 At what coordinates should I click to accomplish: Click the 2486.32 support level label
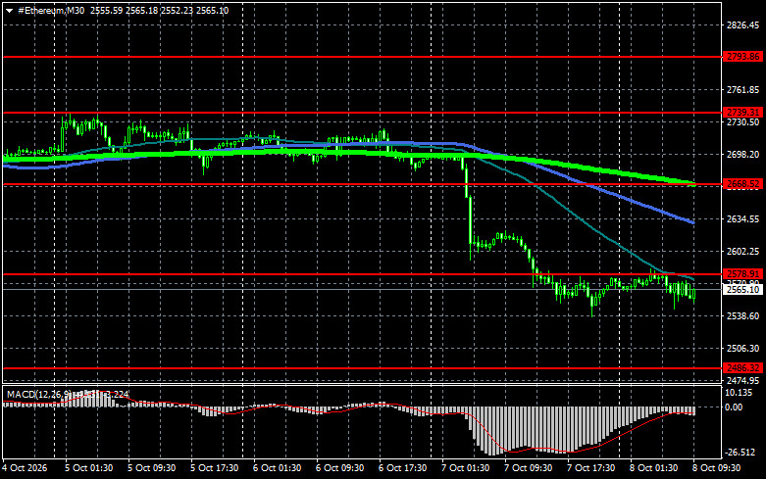742,367
